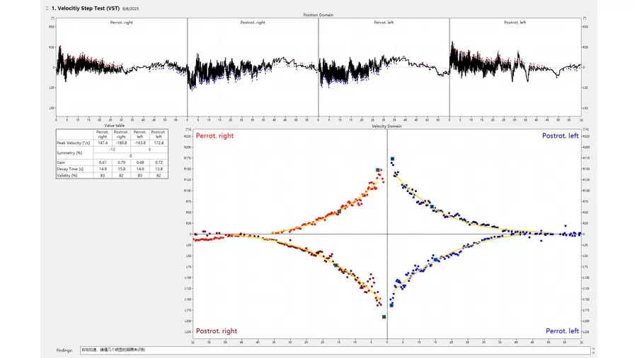Click the Findings field scroll-down arrow
Screen dimensions: 637x358
coord(594,352)
